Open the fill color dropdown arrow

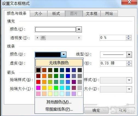[79, 29]
